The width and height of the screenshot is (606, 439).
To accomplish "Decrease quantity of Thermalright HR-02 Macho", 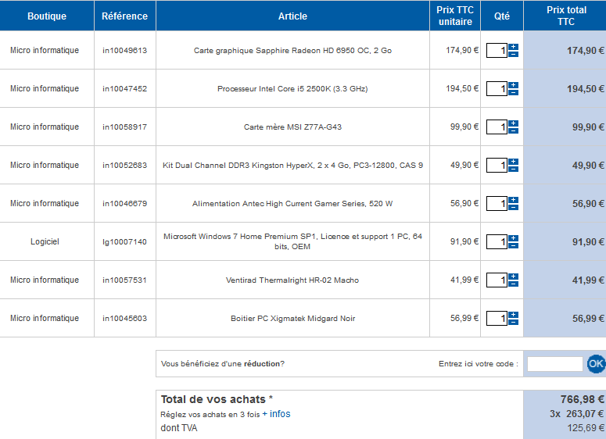I will pyautogui.click(x=513, y=284).
